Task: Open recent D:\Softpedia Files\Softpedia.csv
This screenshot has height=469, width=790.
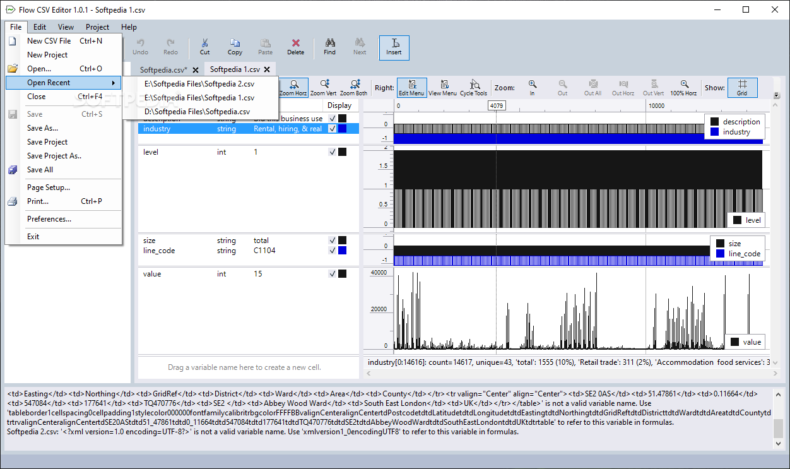Action: 200,112
